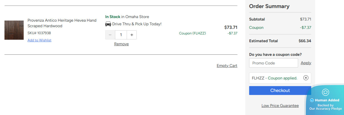
Task: Remove the item from cart
Action: tap(121, 44)
